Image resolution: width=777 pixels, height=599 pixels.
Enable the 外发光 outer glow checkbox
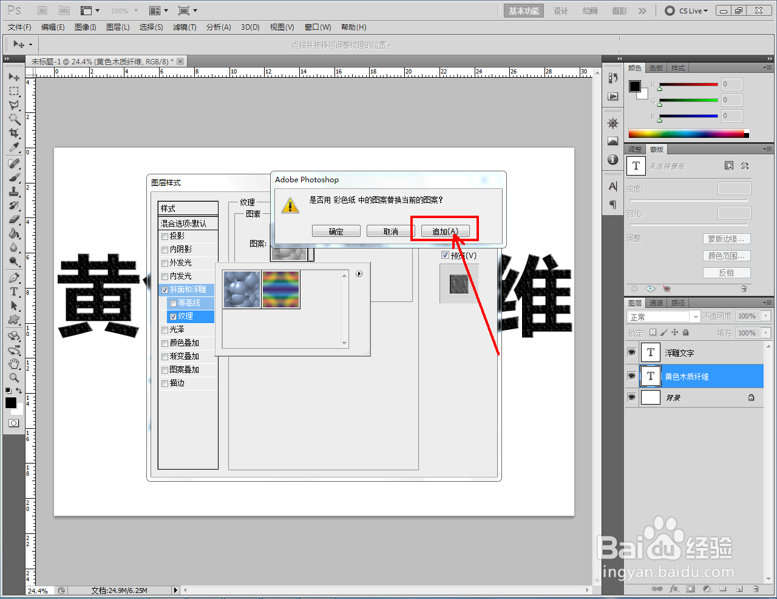pos(165,263)
